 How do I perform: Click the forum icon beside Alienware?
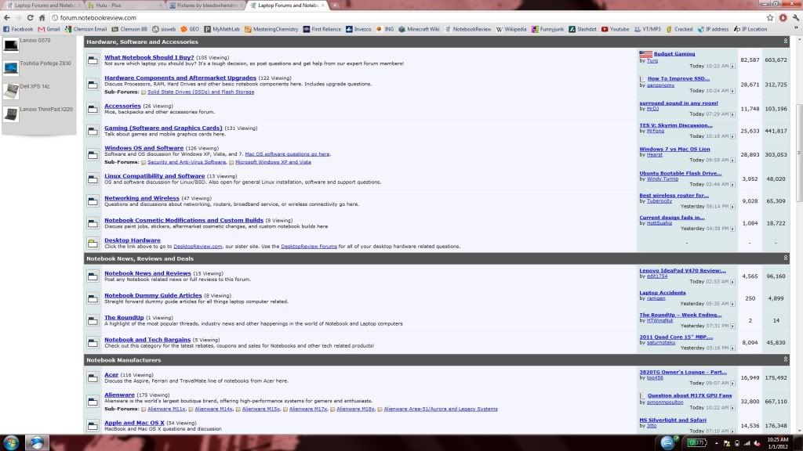(93, 402)
